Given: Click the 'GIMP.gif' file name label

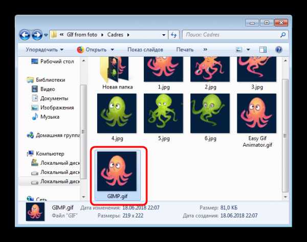Looking at the screenshot, I should [x=117, y=196].
